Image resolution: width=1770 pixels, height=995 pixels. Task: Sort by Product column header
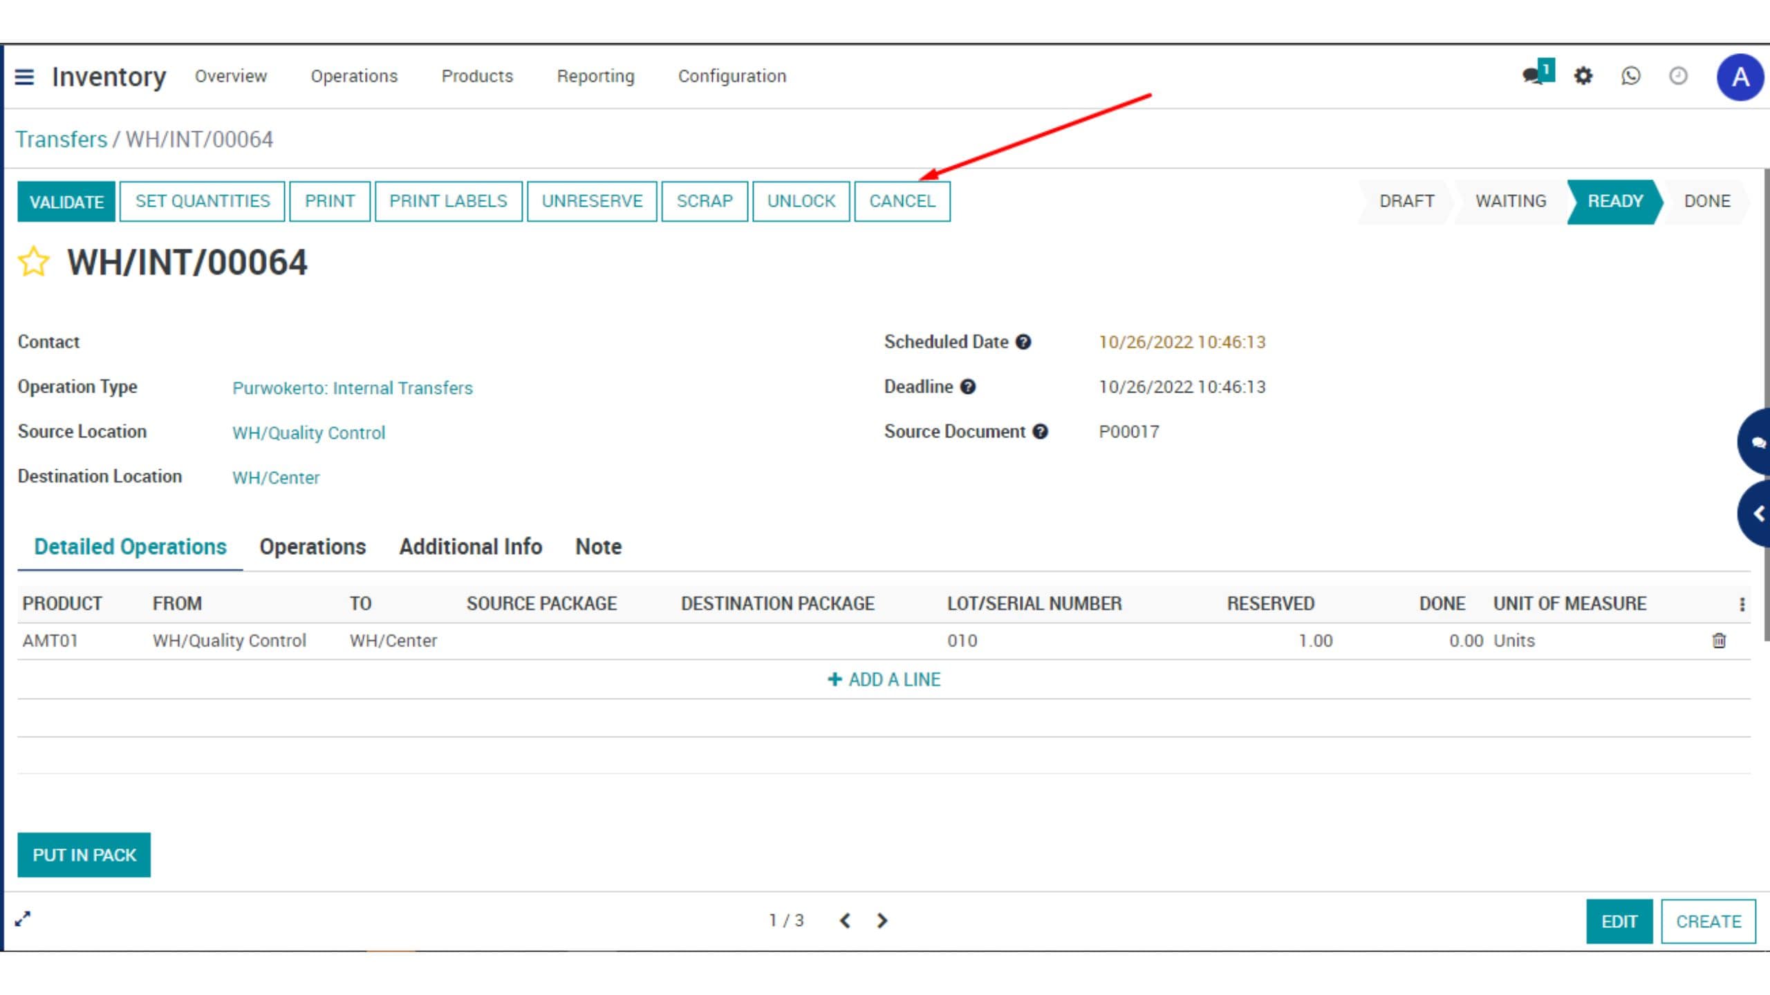coord(62,604)
